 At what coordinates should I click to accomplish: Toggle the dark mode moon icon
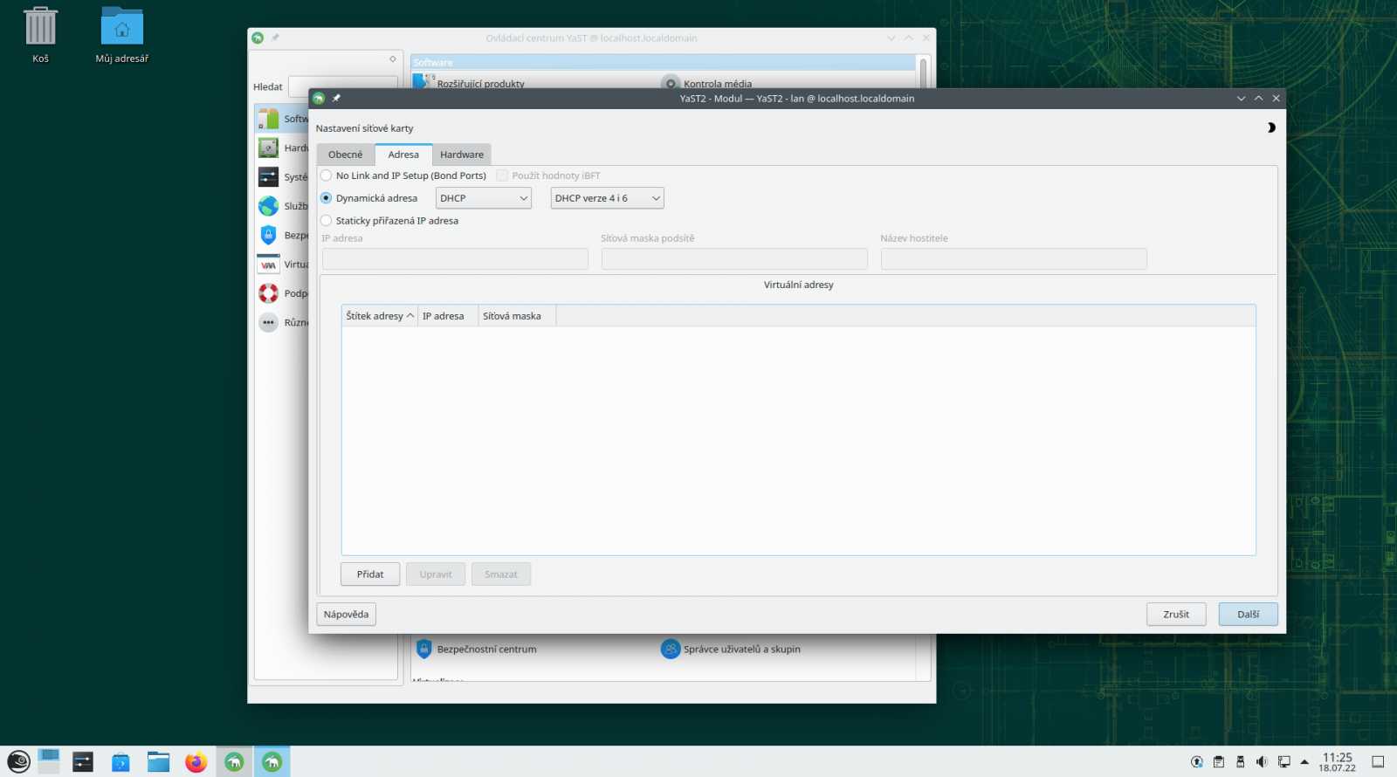point(1270,127)
